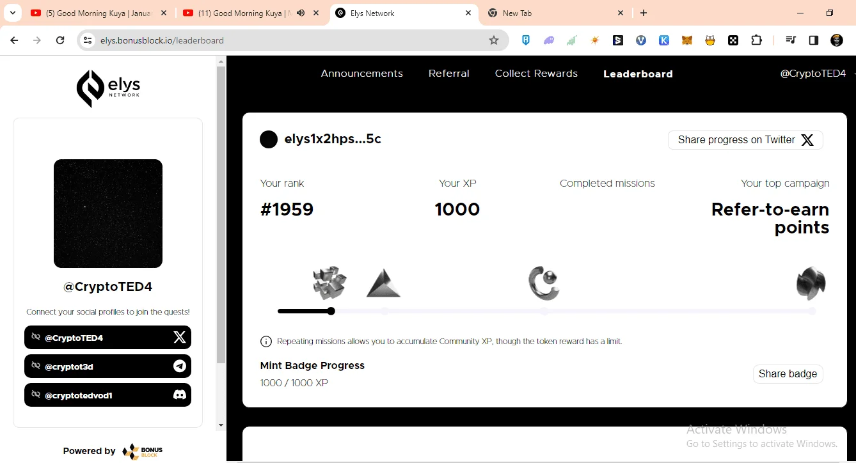Click the #1959 rank value
This screenshot has height=463, width=856.
tap(287, 210)
